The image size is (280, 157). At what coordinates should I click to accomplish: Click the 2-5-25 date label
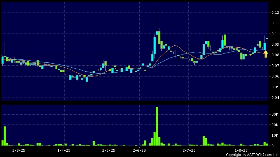109,150
